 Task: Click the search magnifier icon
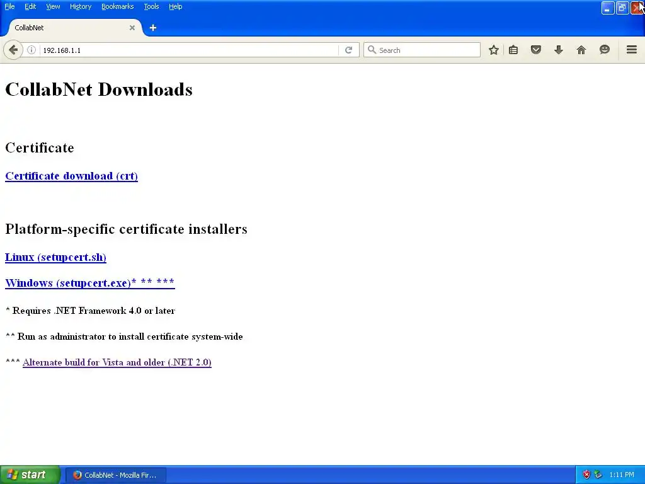click(372, 50)
